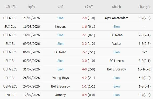The width and height of the screenshot is (153, 99).
Task: Open corner stats 10-1(6-0)
Action: tap(144, 69)
